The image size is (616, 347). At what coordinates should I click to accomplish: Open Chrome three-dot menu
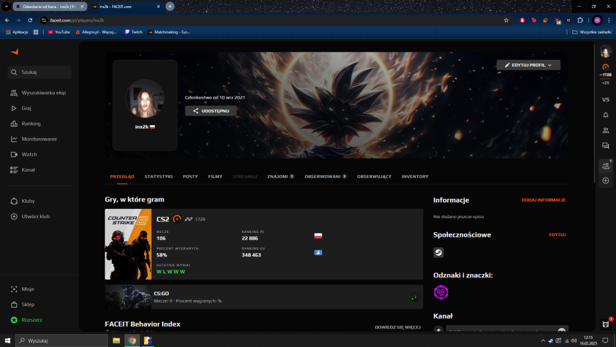pyautogui.click(x=609, y=20)
